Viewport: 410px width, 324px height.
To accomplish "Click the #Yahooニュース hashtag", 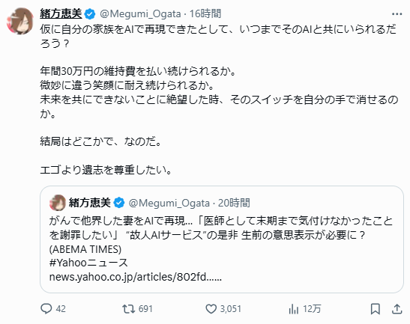I will [88, 263].
